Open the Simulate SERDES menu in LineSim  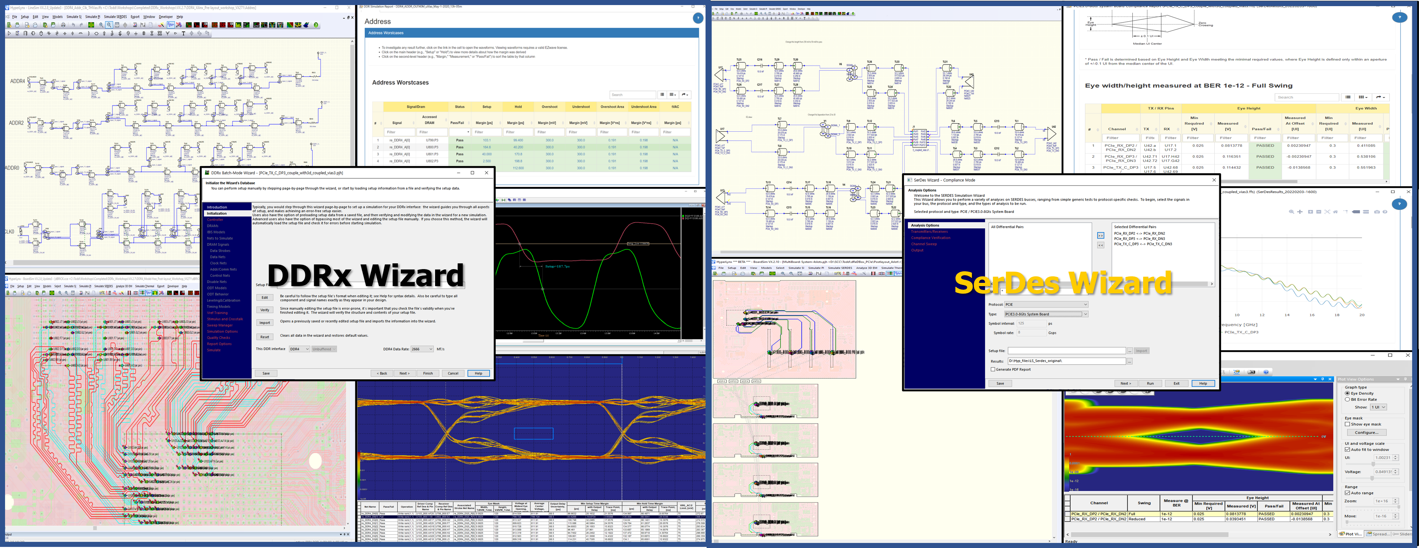[115, 17]
